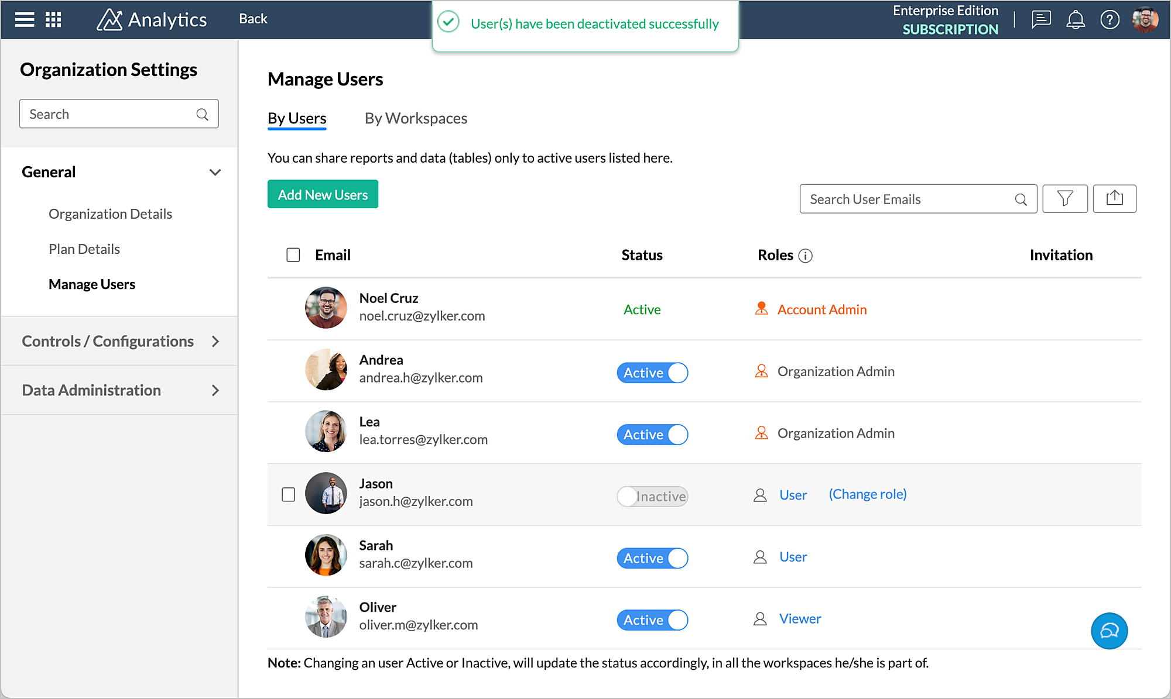Check the select-all Email checkbox
Screen dimensions: 1171x699
tap(293, 255)
